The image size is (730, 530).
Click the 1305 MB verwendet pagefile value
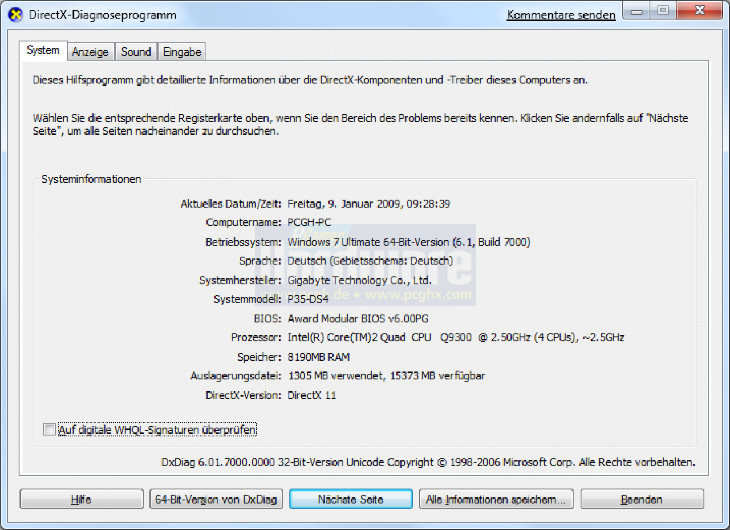click(387, 376)
